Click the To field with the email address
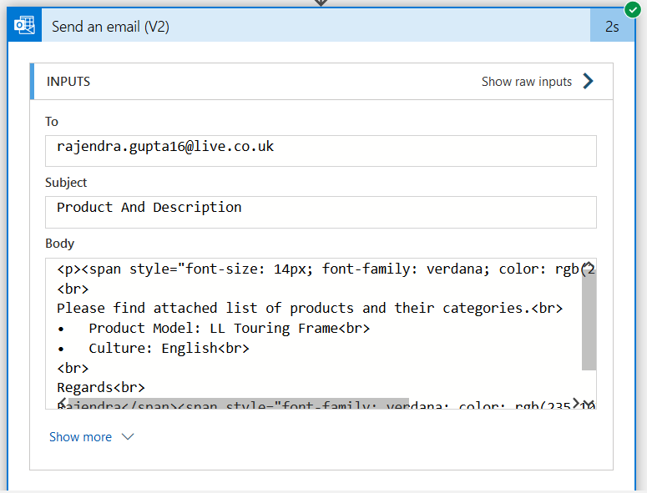The width and height of the screenshot is (647, 493). (321, 150)
